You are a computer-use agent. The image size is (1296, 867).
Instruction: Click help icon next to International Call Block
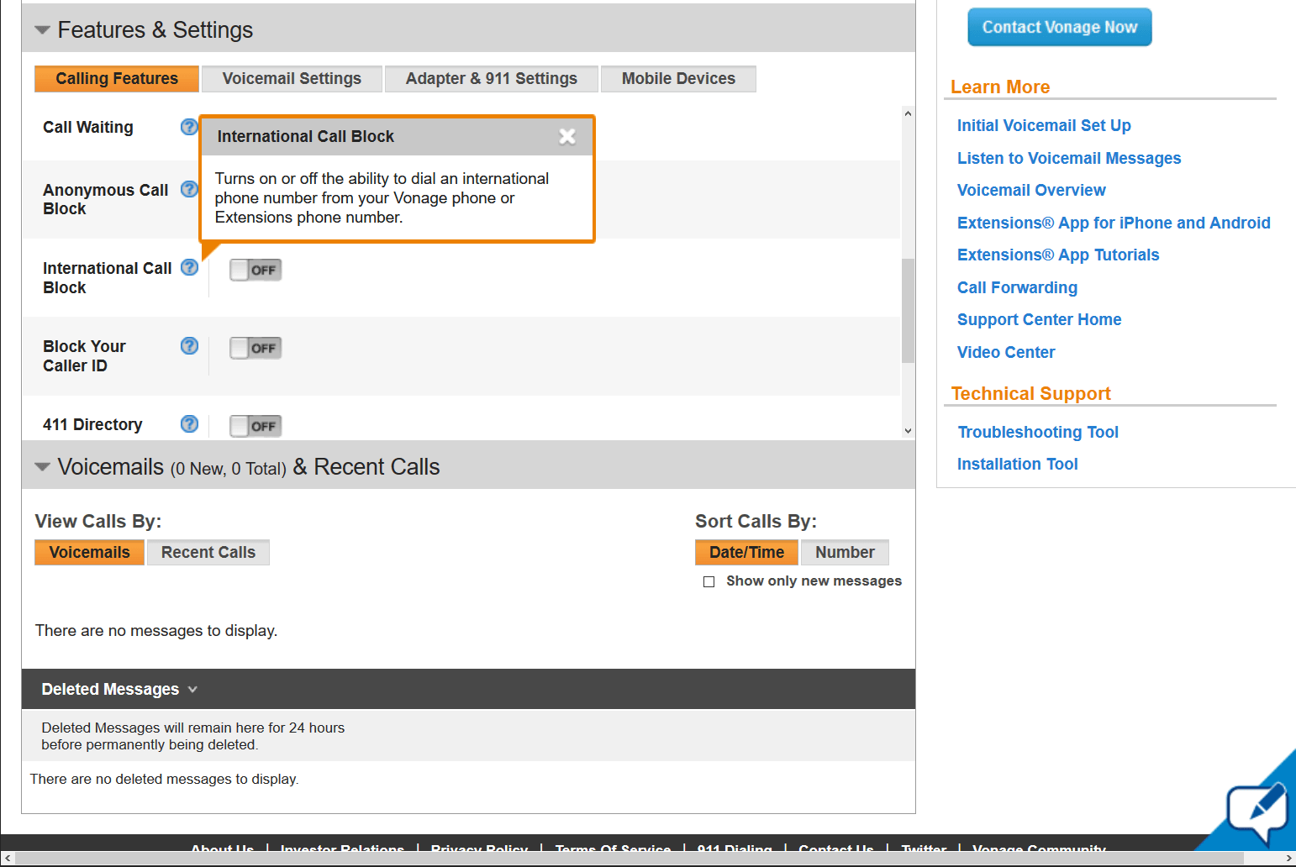(x=190, y=267)
